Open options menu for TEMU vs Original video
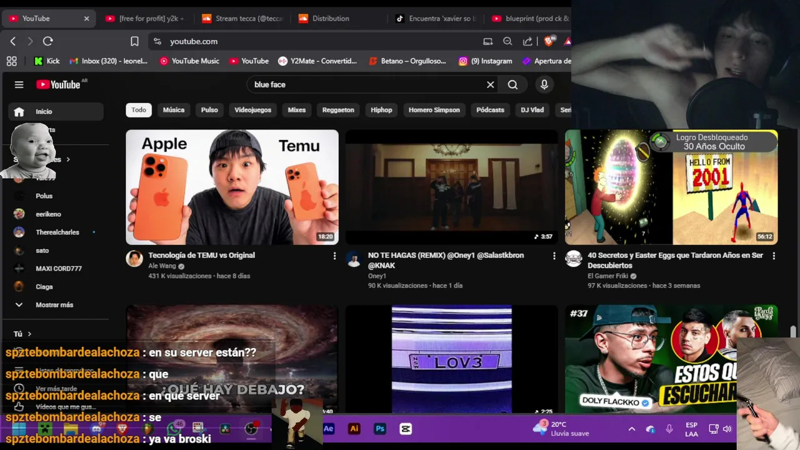 click(x=334, y=256)
